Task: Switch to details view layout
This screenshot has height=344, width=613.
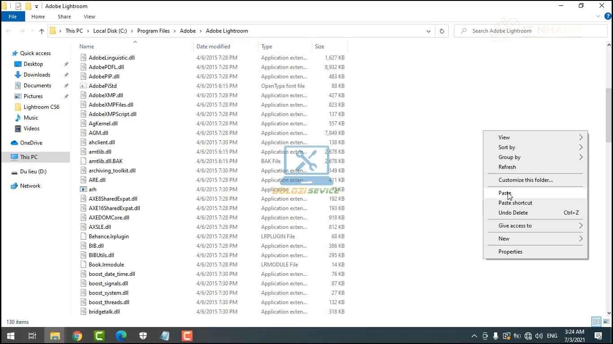Action: coord(596,322)
